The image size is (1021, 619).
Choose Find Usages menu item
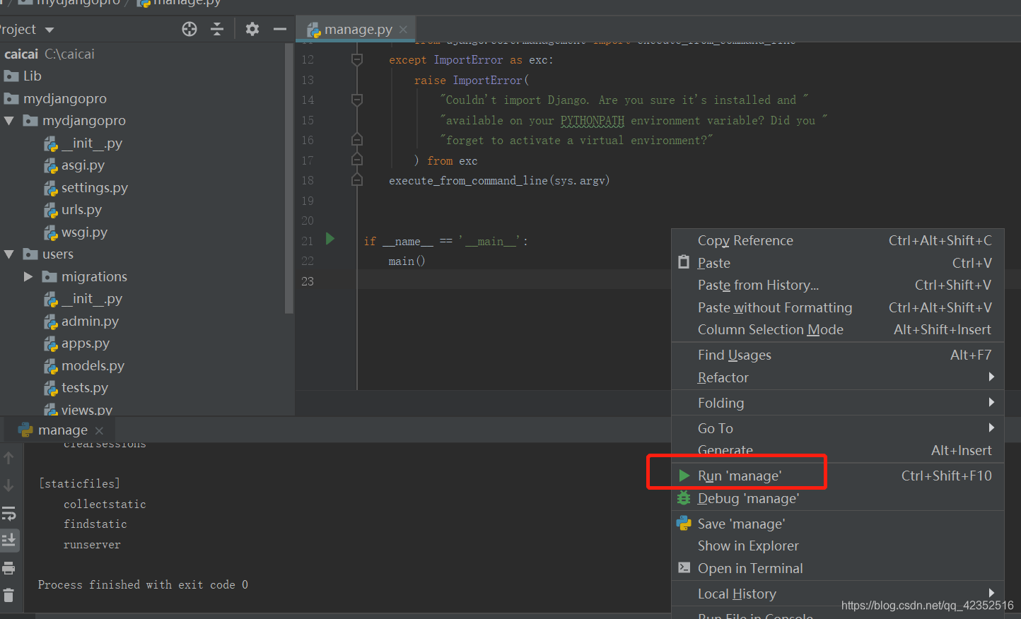point(838,355)
